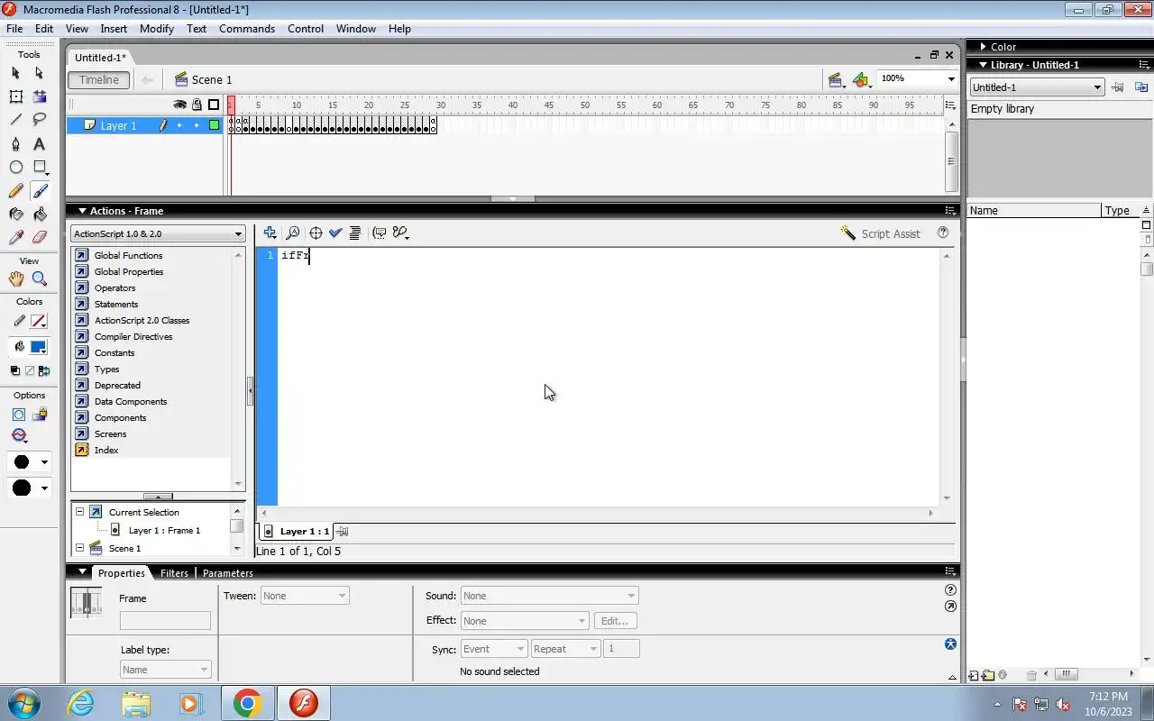Click the Edit Scene clapperboard icon
The image size is (1154, 721).
(x=836, y=80)
